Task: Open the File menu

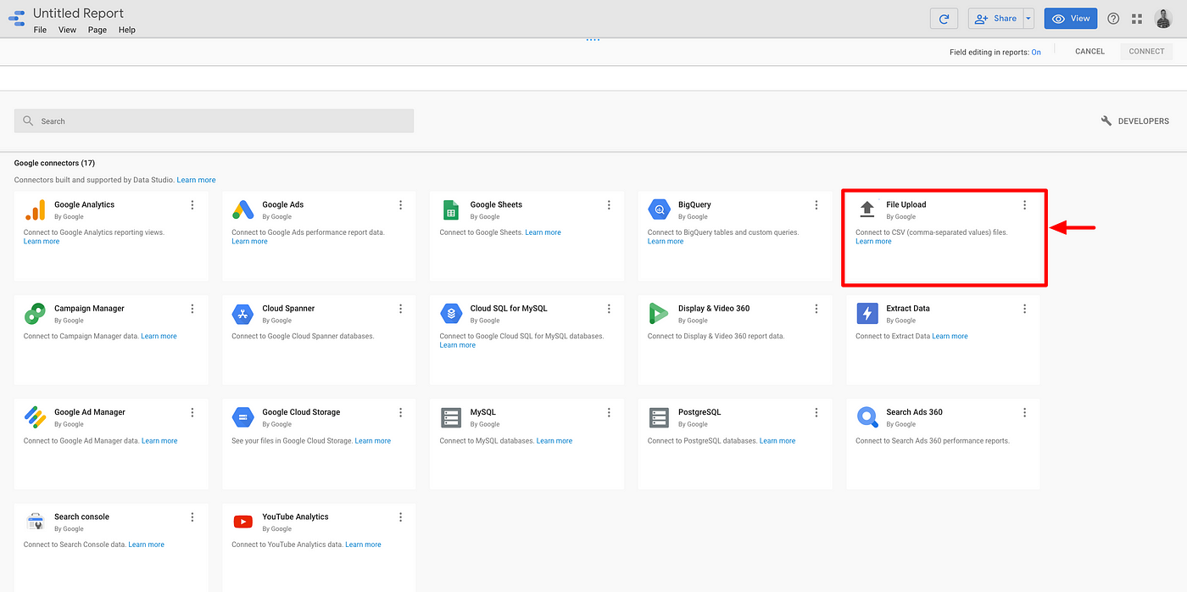Action: click(x=40, y=30)
